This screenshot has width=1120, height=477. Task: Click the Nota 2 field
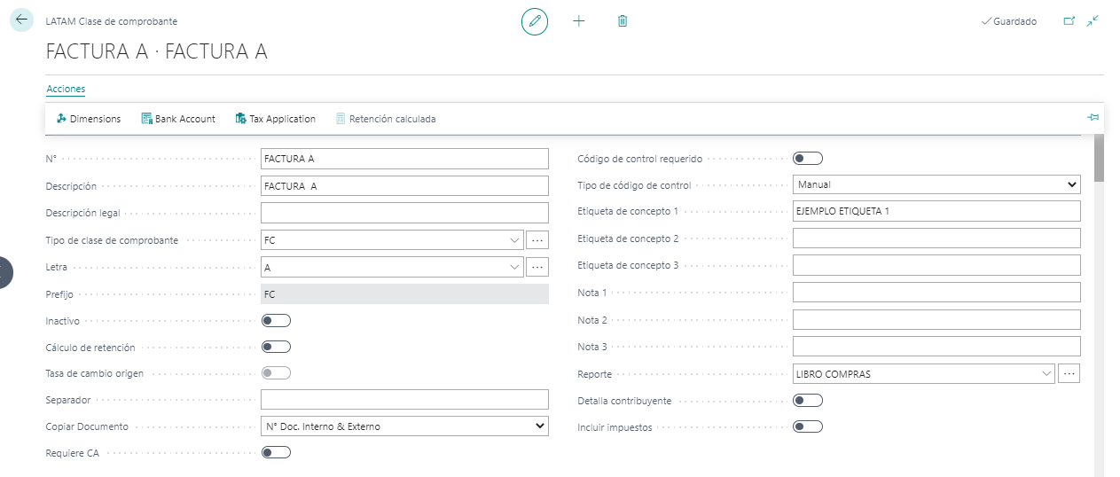pyautogui.click(x=936, y=319)
